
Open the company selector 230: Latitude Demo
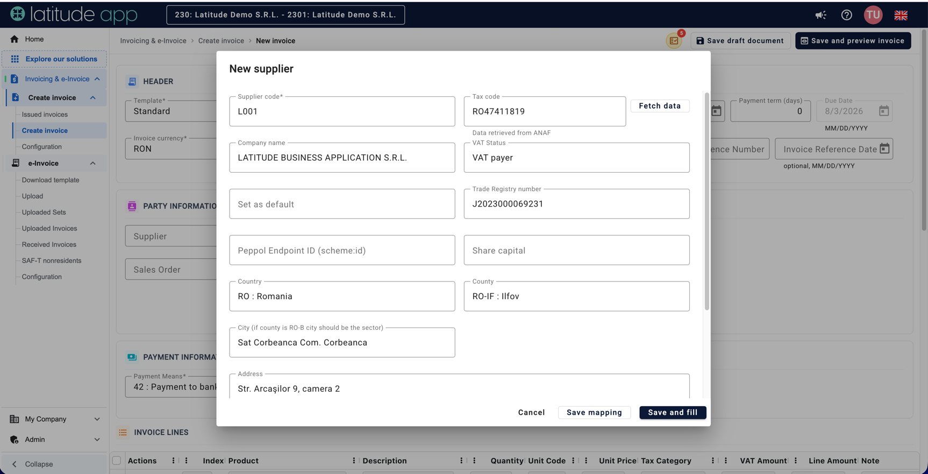tap(285, 15)
